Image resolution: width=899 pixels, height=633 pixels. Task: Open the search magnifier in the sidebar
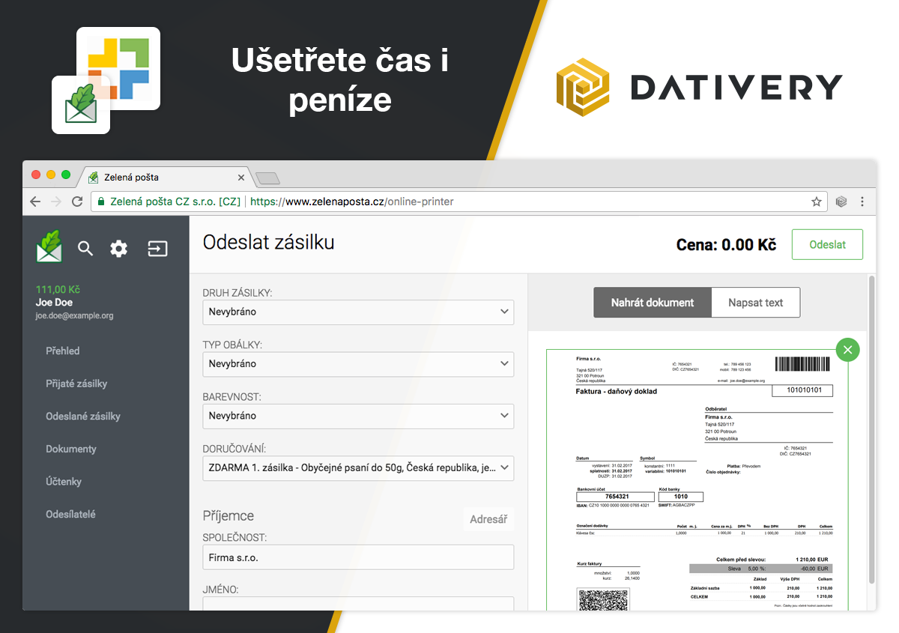(x=85, y=249)
